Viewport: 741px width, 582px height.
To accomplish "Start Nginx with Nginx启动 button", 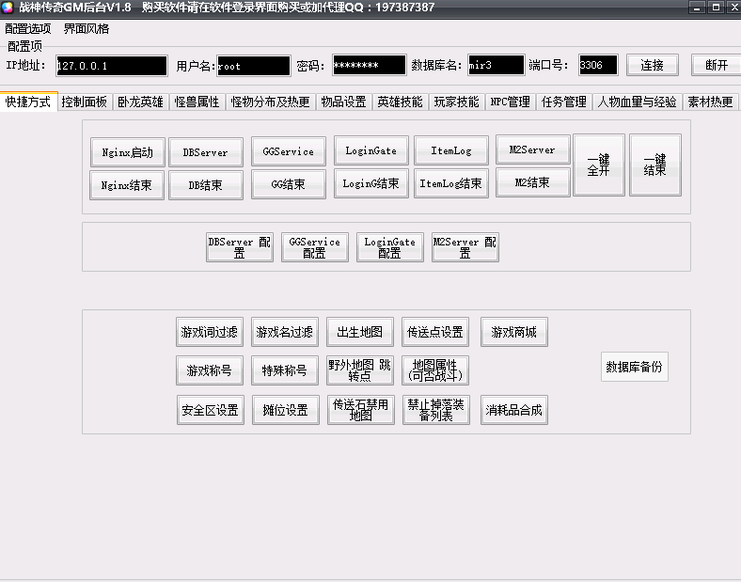I will click(x=127, y=152).
